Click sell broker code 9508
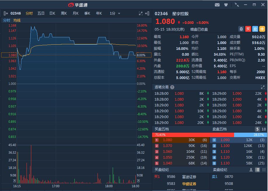This screenshot has width=268, height=191. tap(229, 184)
